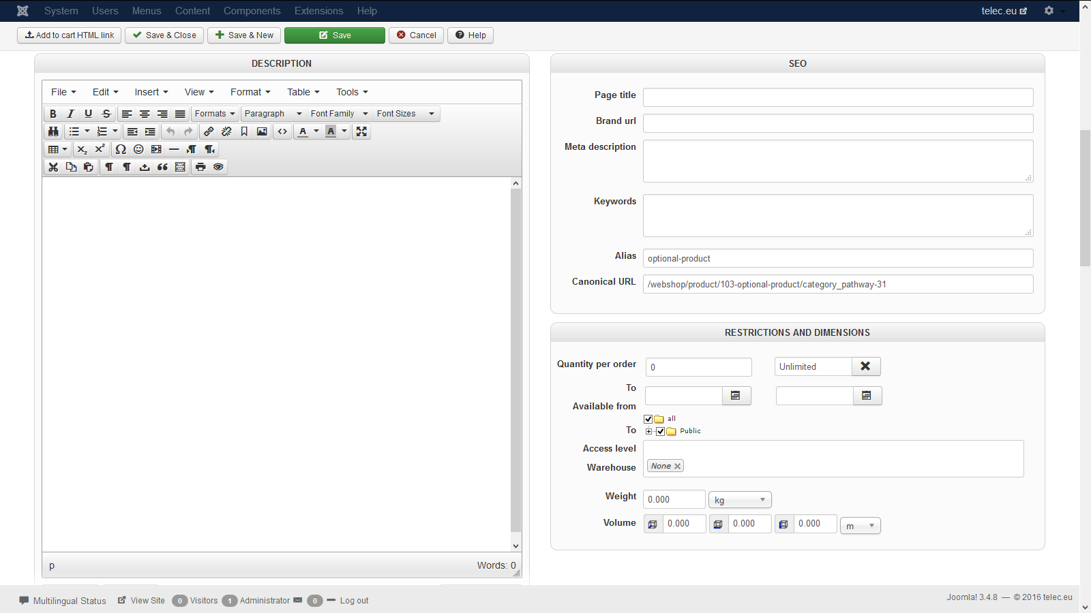Clear the Unlimited quantity with the X button

866,366
